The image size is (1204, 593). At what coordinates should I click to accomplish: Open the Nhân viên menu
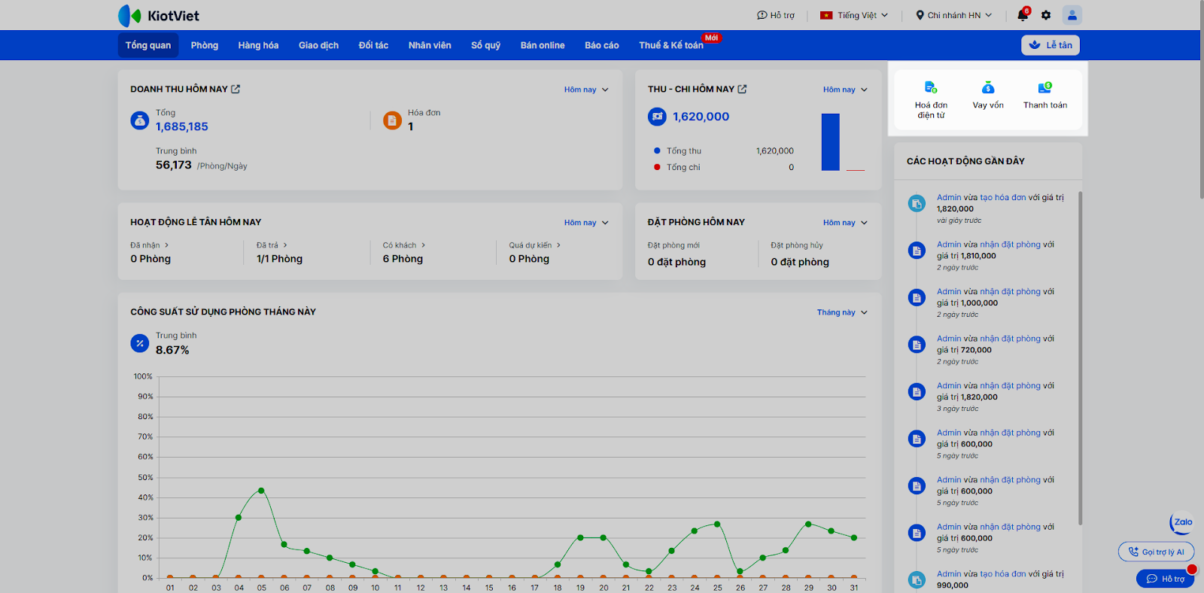(430, 45)
